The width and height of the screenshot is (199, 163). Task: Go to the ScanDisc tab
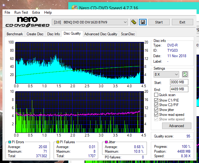coord(128,34)
